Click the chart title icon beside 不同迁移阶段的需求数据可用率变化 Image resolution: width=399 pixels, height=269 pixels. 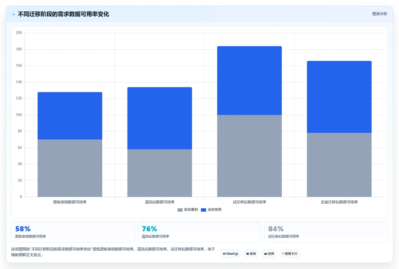pos(13,14)
